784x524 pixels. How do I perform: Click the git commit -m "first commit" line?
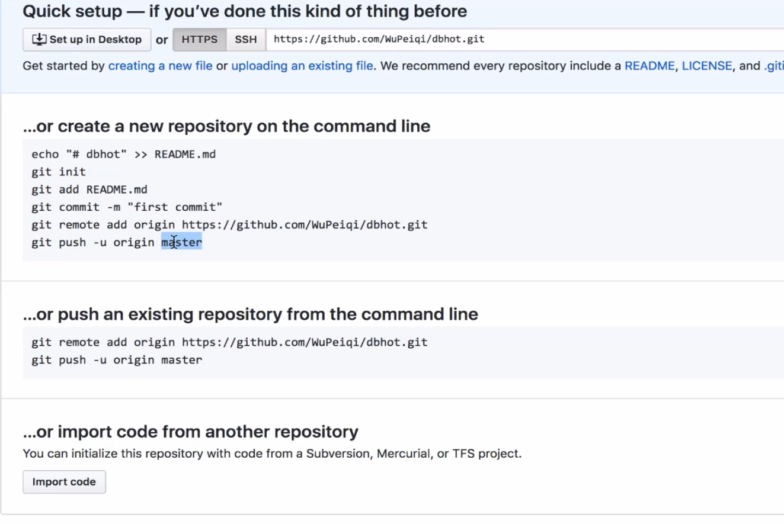click(127, 207)
